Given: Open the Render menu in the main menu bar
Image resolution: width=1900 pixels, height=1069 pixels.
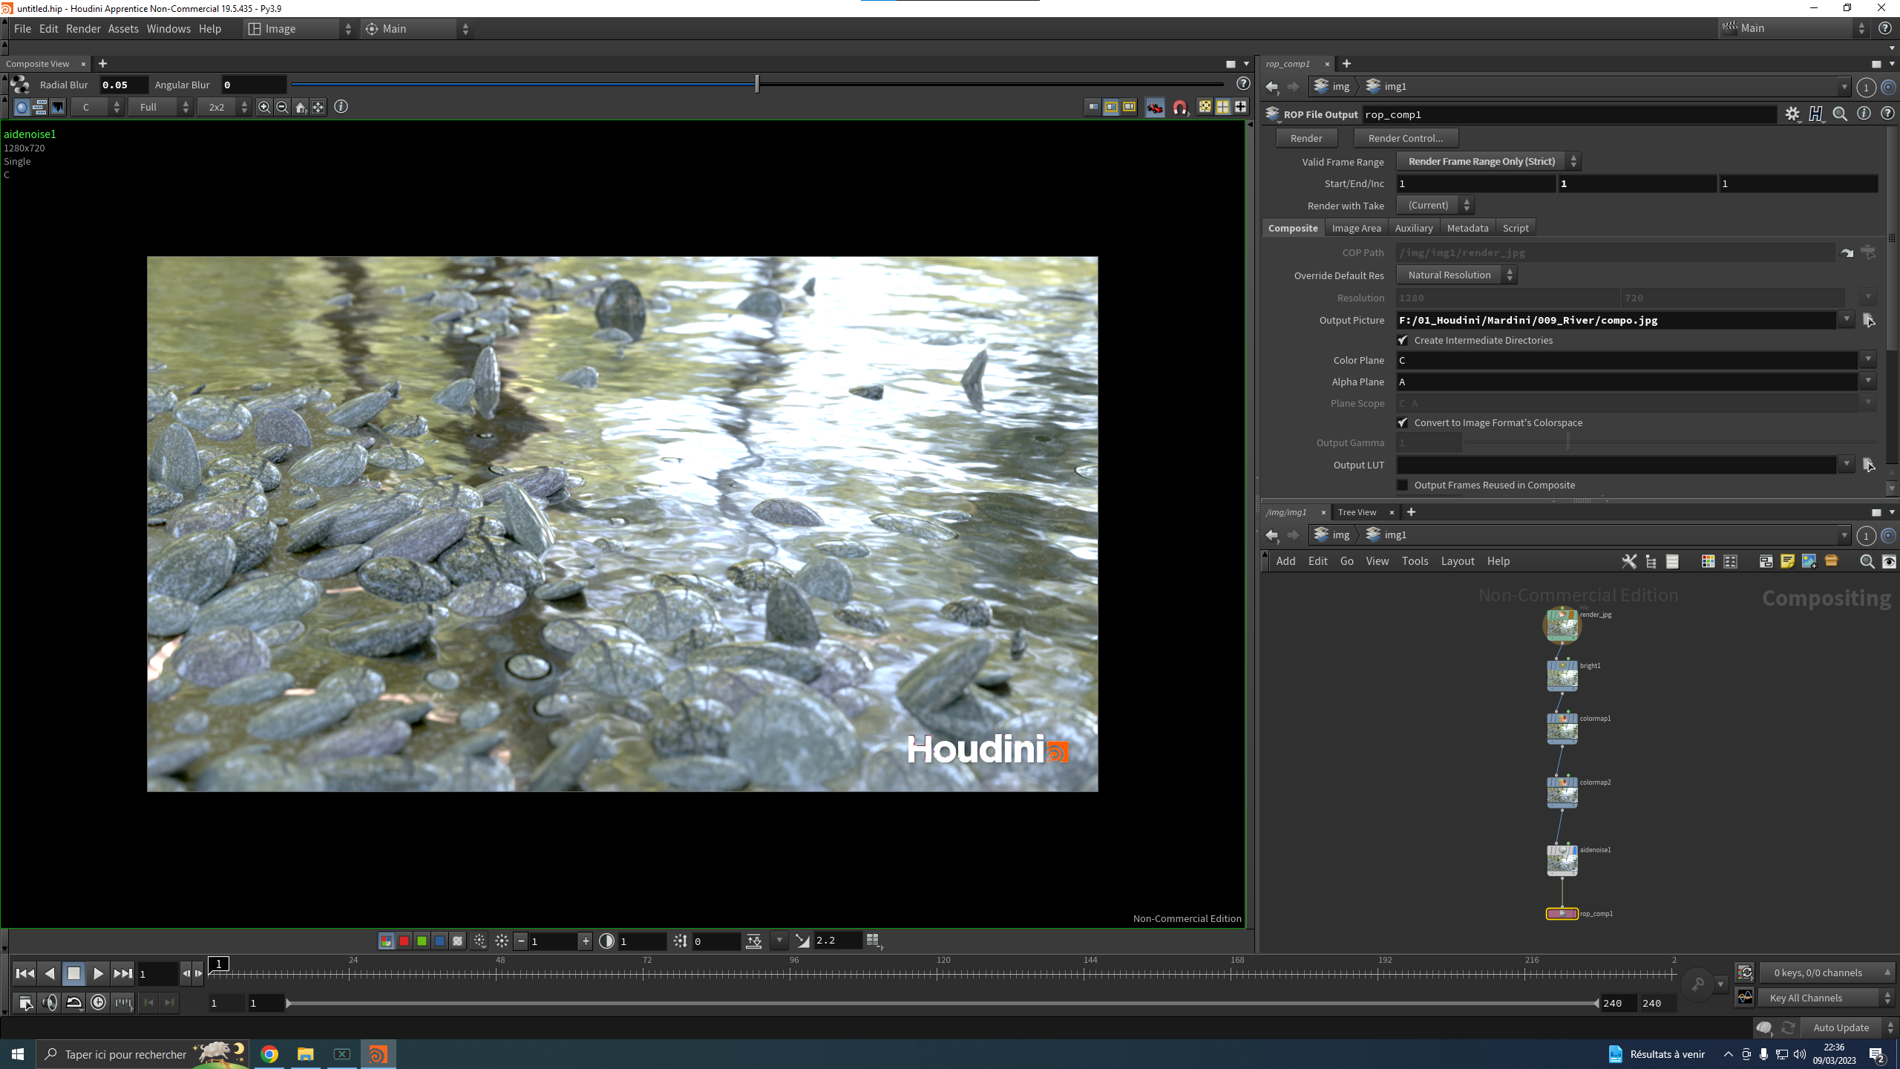Looking at the screenshot, I should point(83,28).
